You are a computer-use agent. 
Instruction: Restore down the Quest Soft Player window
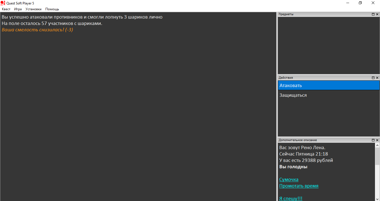pos(360,3)
